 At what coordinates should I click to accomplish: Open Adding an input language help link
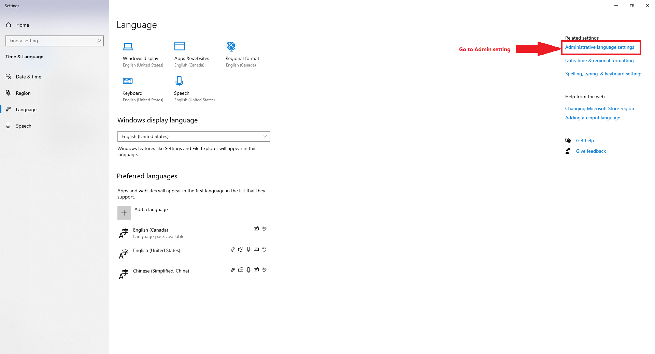tap(593, 118)
